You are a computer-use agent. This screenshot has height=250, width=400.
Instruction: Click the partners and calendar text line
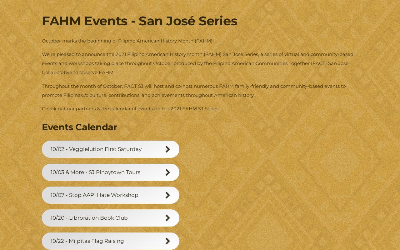131,108
